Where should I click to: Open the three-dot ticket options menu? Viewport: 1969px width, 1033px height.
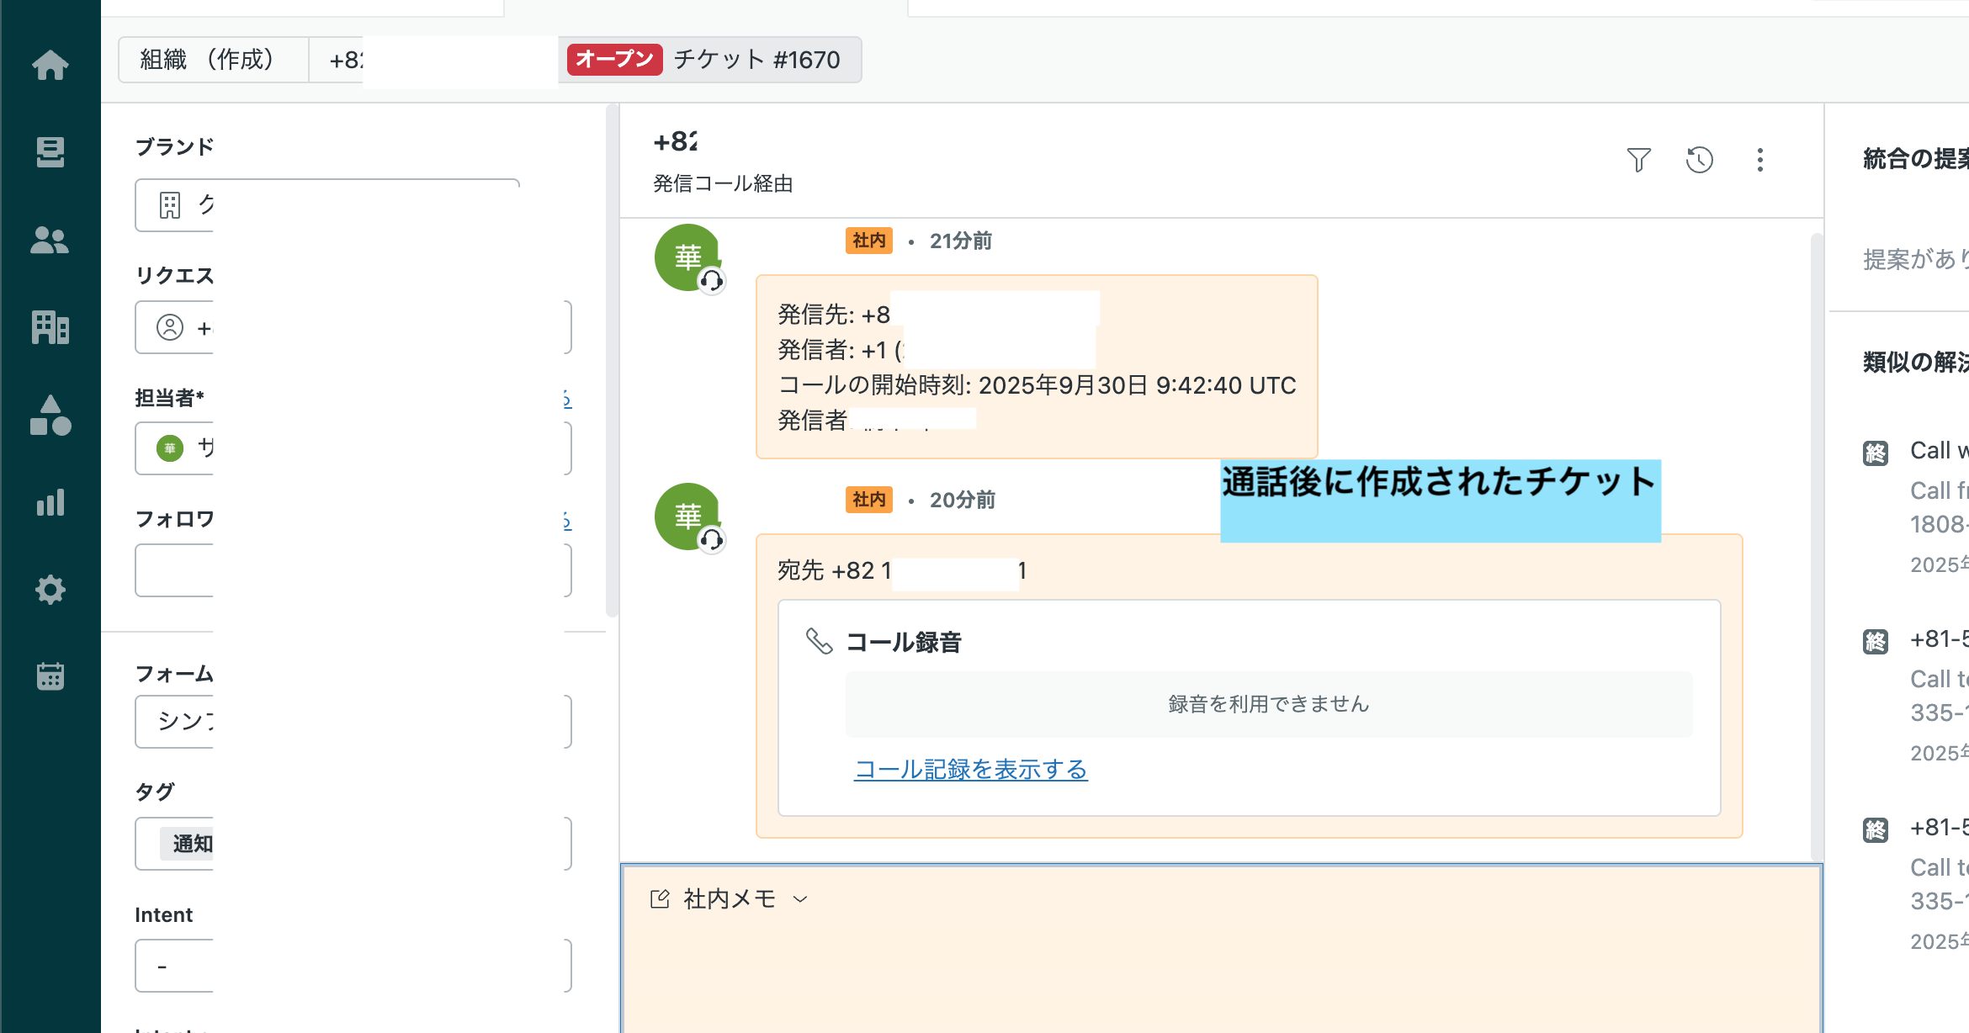[x=1759, y=160]
